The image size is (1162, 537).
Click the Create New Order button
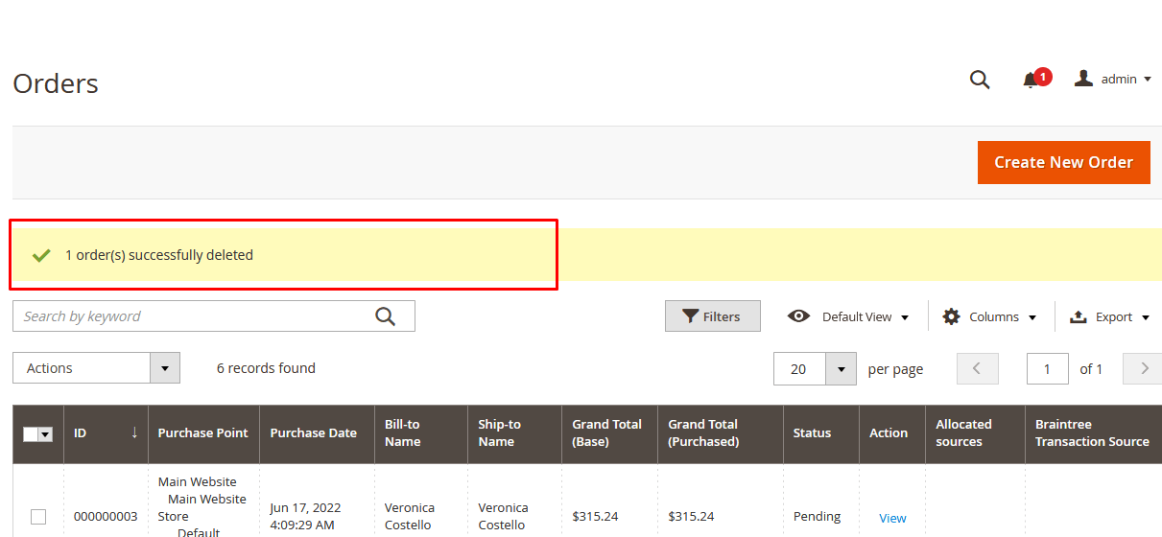coord(1063,163)
